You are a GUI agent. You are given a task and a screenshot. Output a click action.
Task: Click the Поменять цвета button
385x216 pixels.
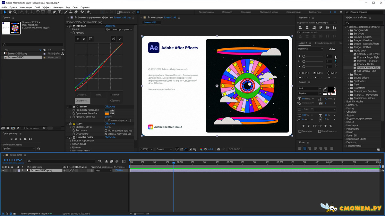coord(118,120)
